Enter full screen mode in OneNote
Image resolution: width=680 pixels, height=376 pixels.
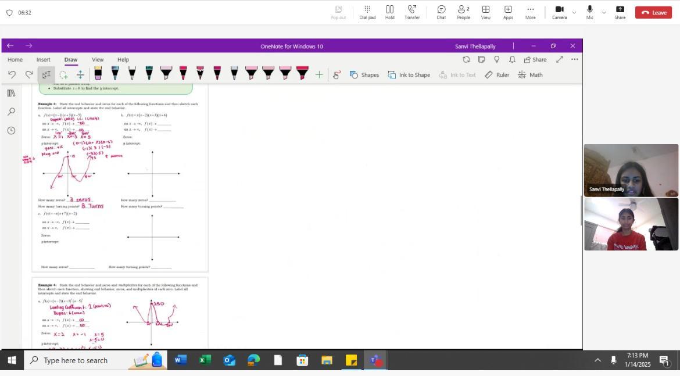(x=560, y=59)
